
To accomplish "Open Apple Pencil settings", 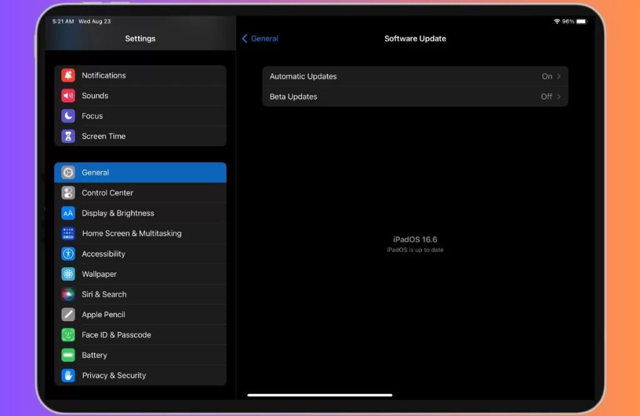I will point(141,314).
